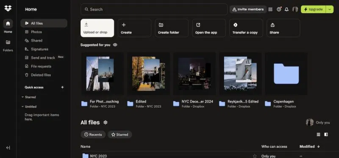Click the All files settings gear icon
Image resolution: width=339 pixels, height=158 pixels.
(x=105, y=122)
